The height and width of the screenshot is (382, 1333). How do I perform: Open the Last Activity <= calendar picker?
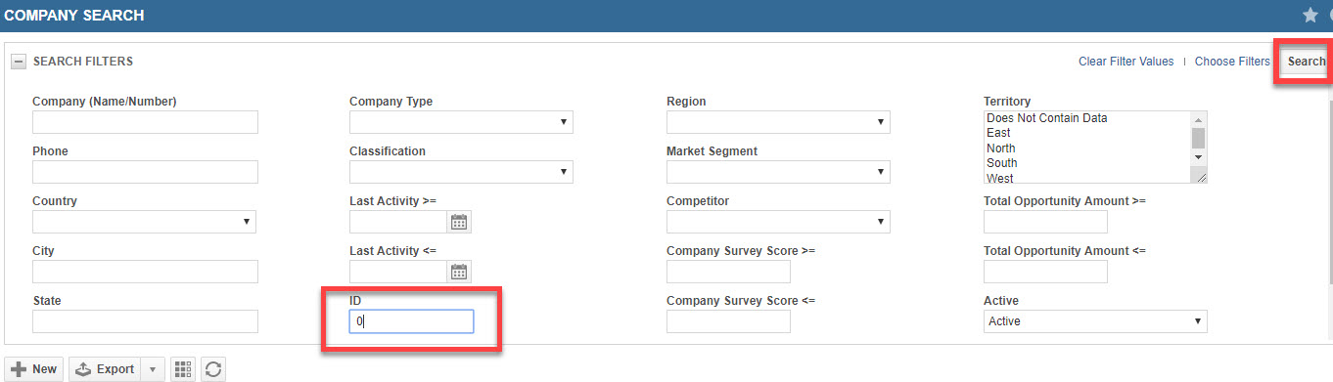[x=459, y=272]
